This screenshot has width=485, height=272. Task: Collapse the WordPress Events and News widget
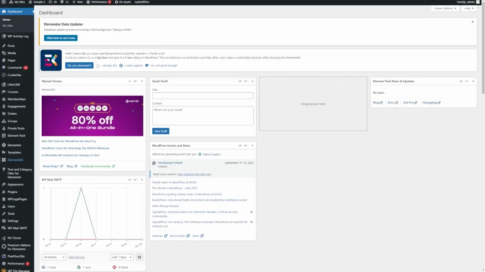pyautogui.click(x=252, y=145)
